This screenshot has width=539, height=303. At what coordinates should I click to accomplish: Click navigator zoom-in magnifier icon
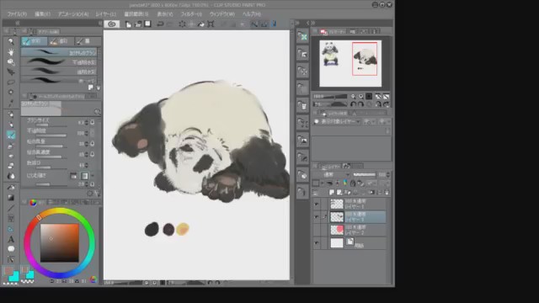(360, 97)
